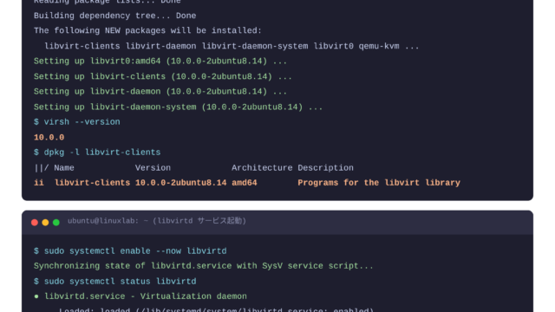Click the 'Name' column header in dpkg output
Screen dimensions: 555x312
coord(64,168)
